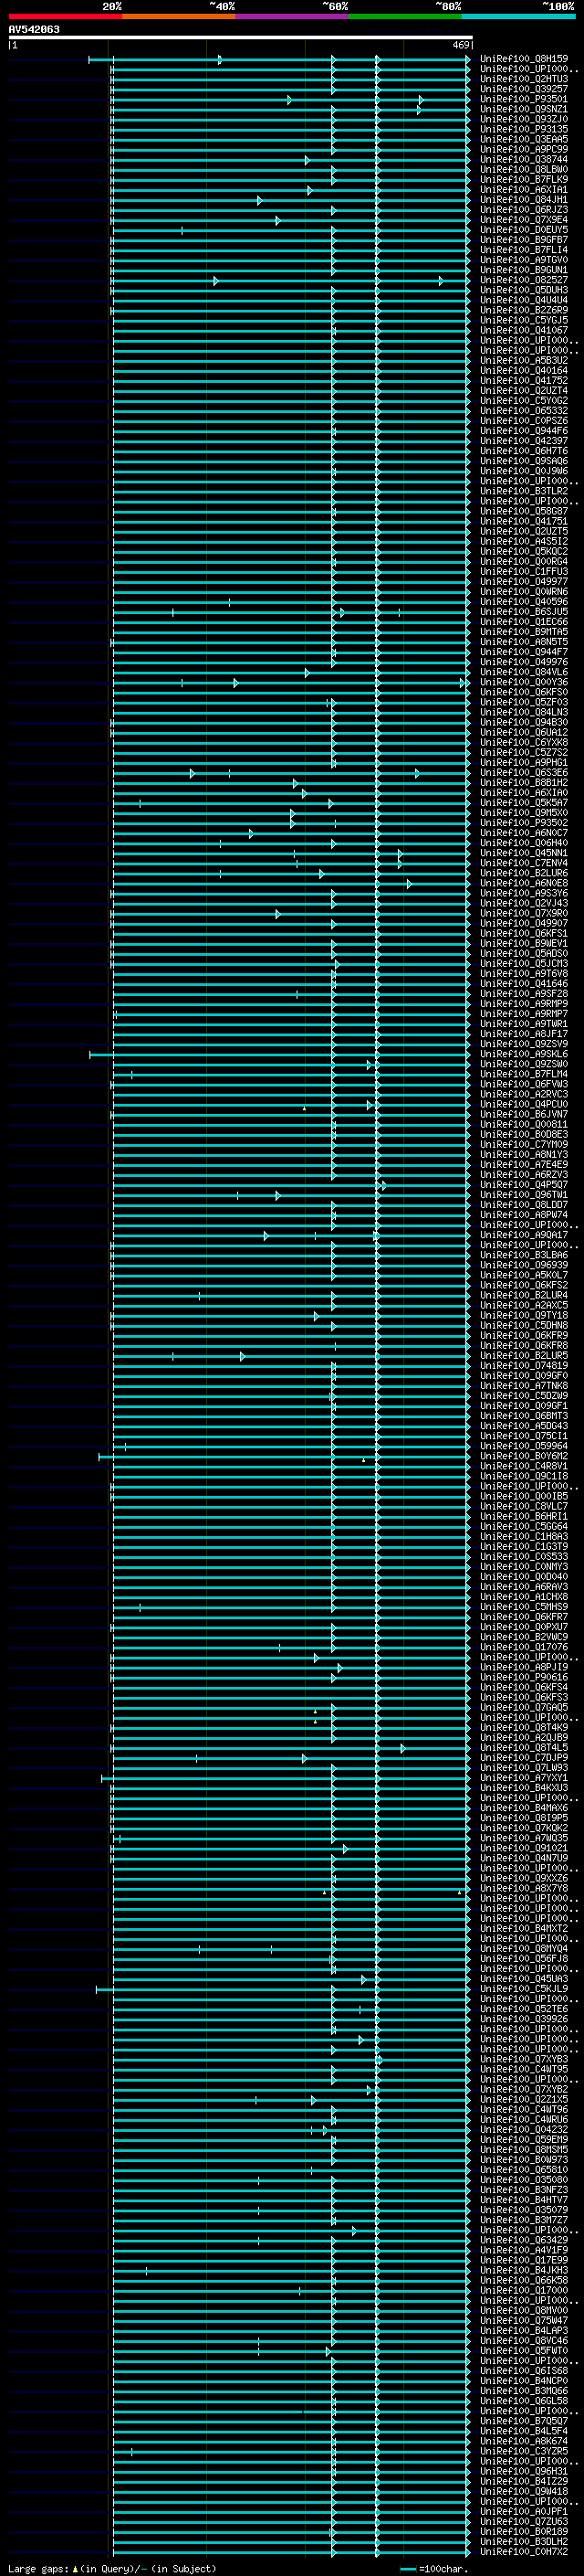The height and width of the screenshot is (2576, 584).
Task: Click the white query sequence bar
Action: (241, 37)
